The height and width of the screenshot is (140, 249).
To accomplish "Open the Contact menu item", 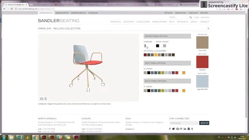I will pyautogui.click(x=205, y=22).
